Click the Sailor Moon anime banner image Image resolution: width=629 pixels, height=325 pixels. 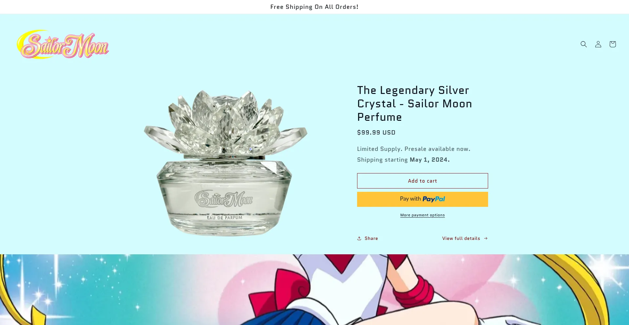[x=314, y=290]
